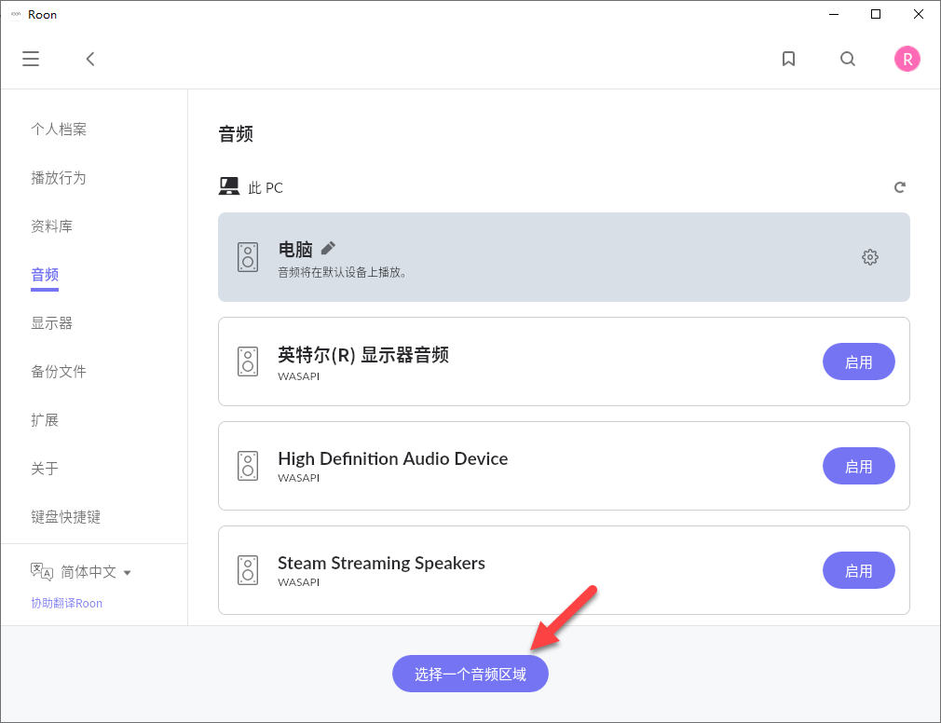Viewport: 941px width, 723px height.
Task: Click the High Definition Audio Device title
Action: (393, 458)
